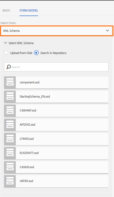Pick the EUSDSWT1.xsd schema
The height and width of the screenshot is (197, 114).
point(56,153)
